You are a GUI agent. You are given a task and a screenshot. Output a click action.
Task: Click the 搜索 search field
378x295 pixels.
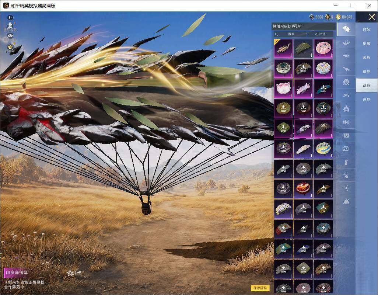click(290, 34)
